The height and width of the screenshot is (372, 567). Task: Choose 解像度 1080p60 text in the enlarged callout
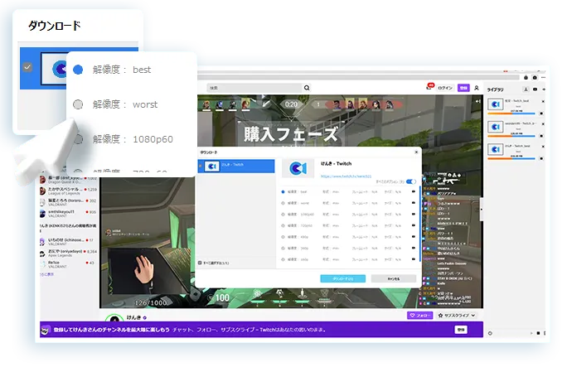(x=133, y=139)
